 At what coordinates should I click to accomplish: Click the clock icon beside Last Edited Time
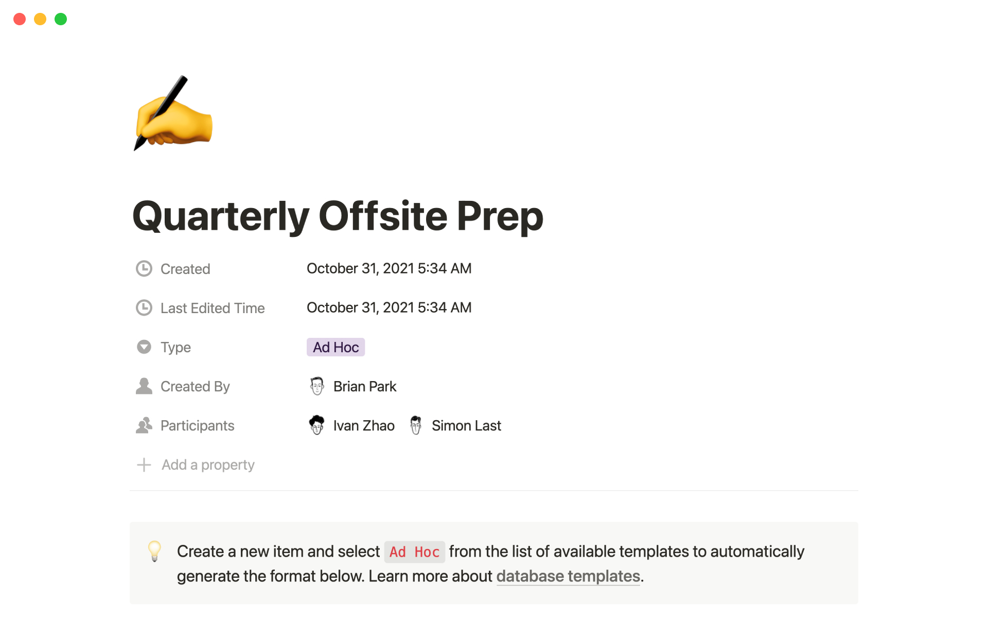[144, 308]
